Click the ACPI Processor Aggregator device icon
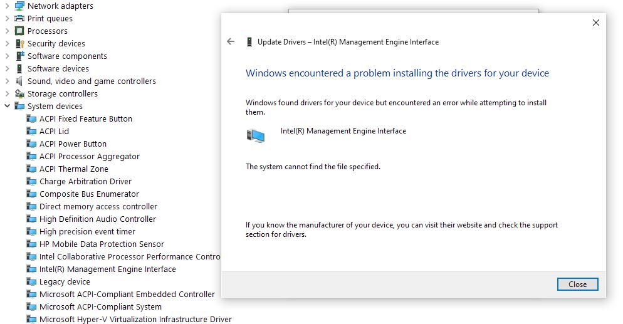The height and width of the screenshot is (324, 623). click(x=31, y=157)
